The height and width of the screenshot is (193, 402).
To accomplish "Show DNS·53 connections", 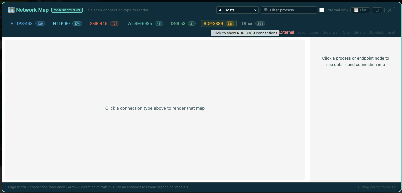I will pos(183,24).
